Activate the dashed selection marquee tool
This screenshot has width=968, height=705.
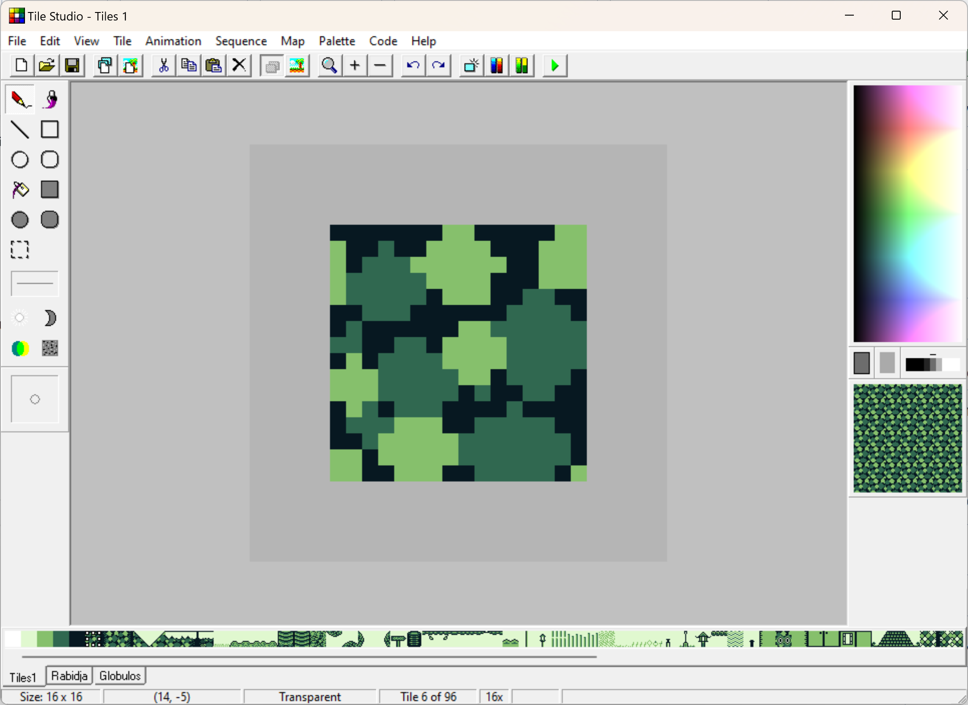(20, 250)
